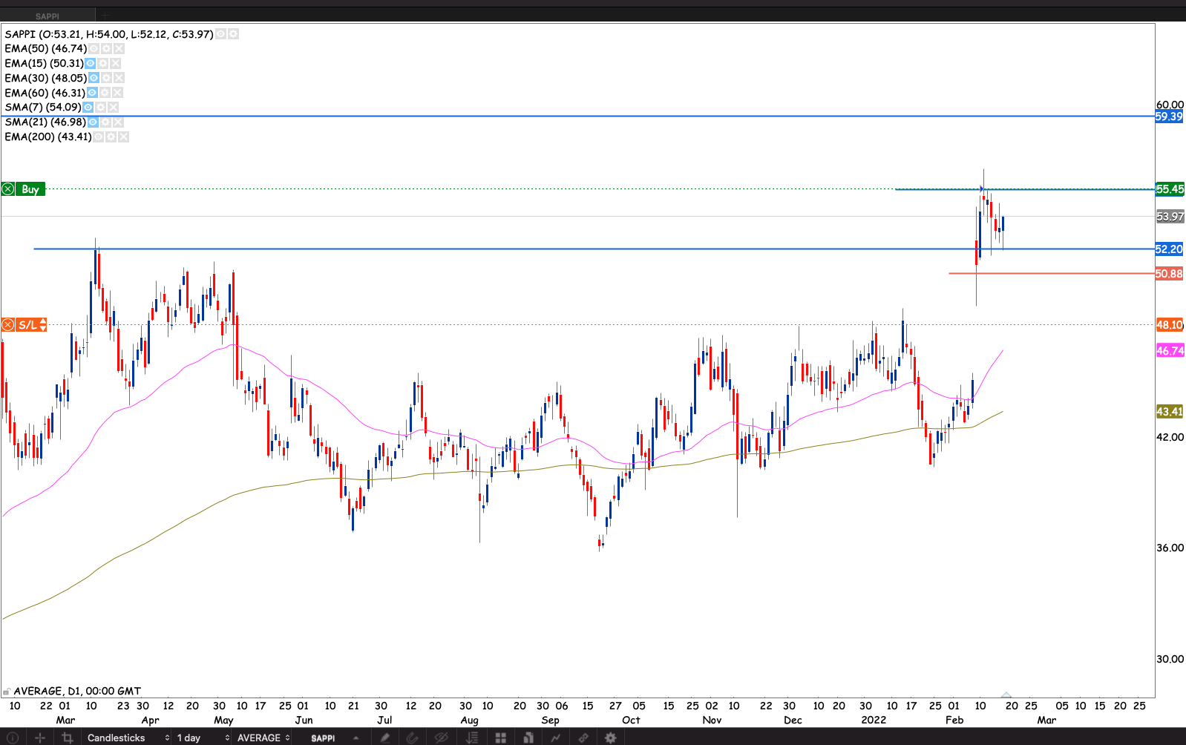Viewport: 1186px width, 745px height.
Task: Remove the EMA(200) indicator
Action: pos(124,137)
